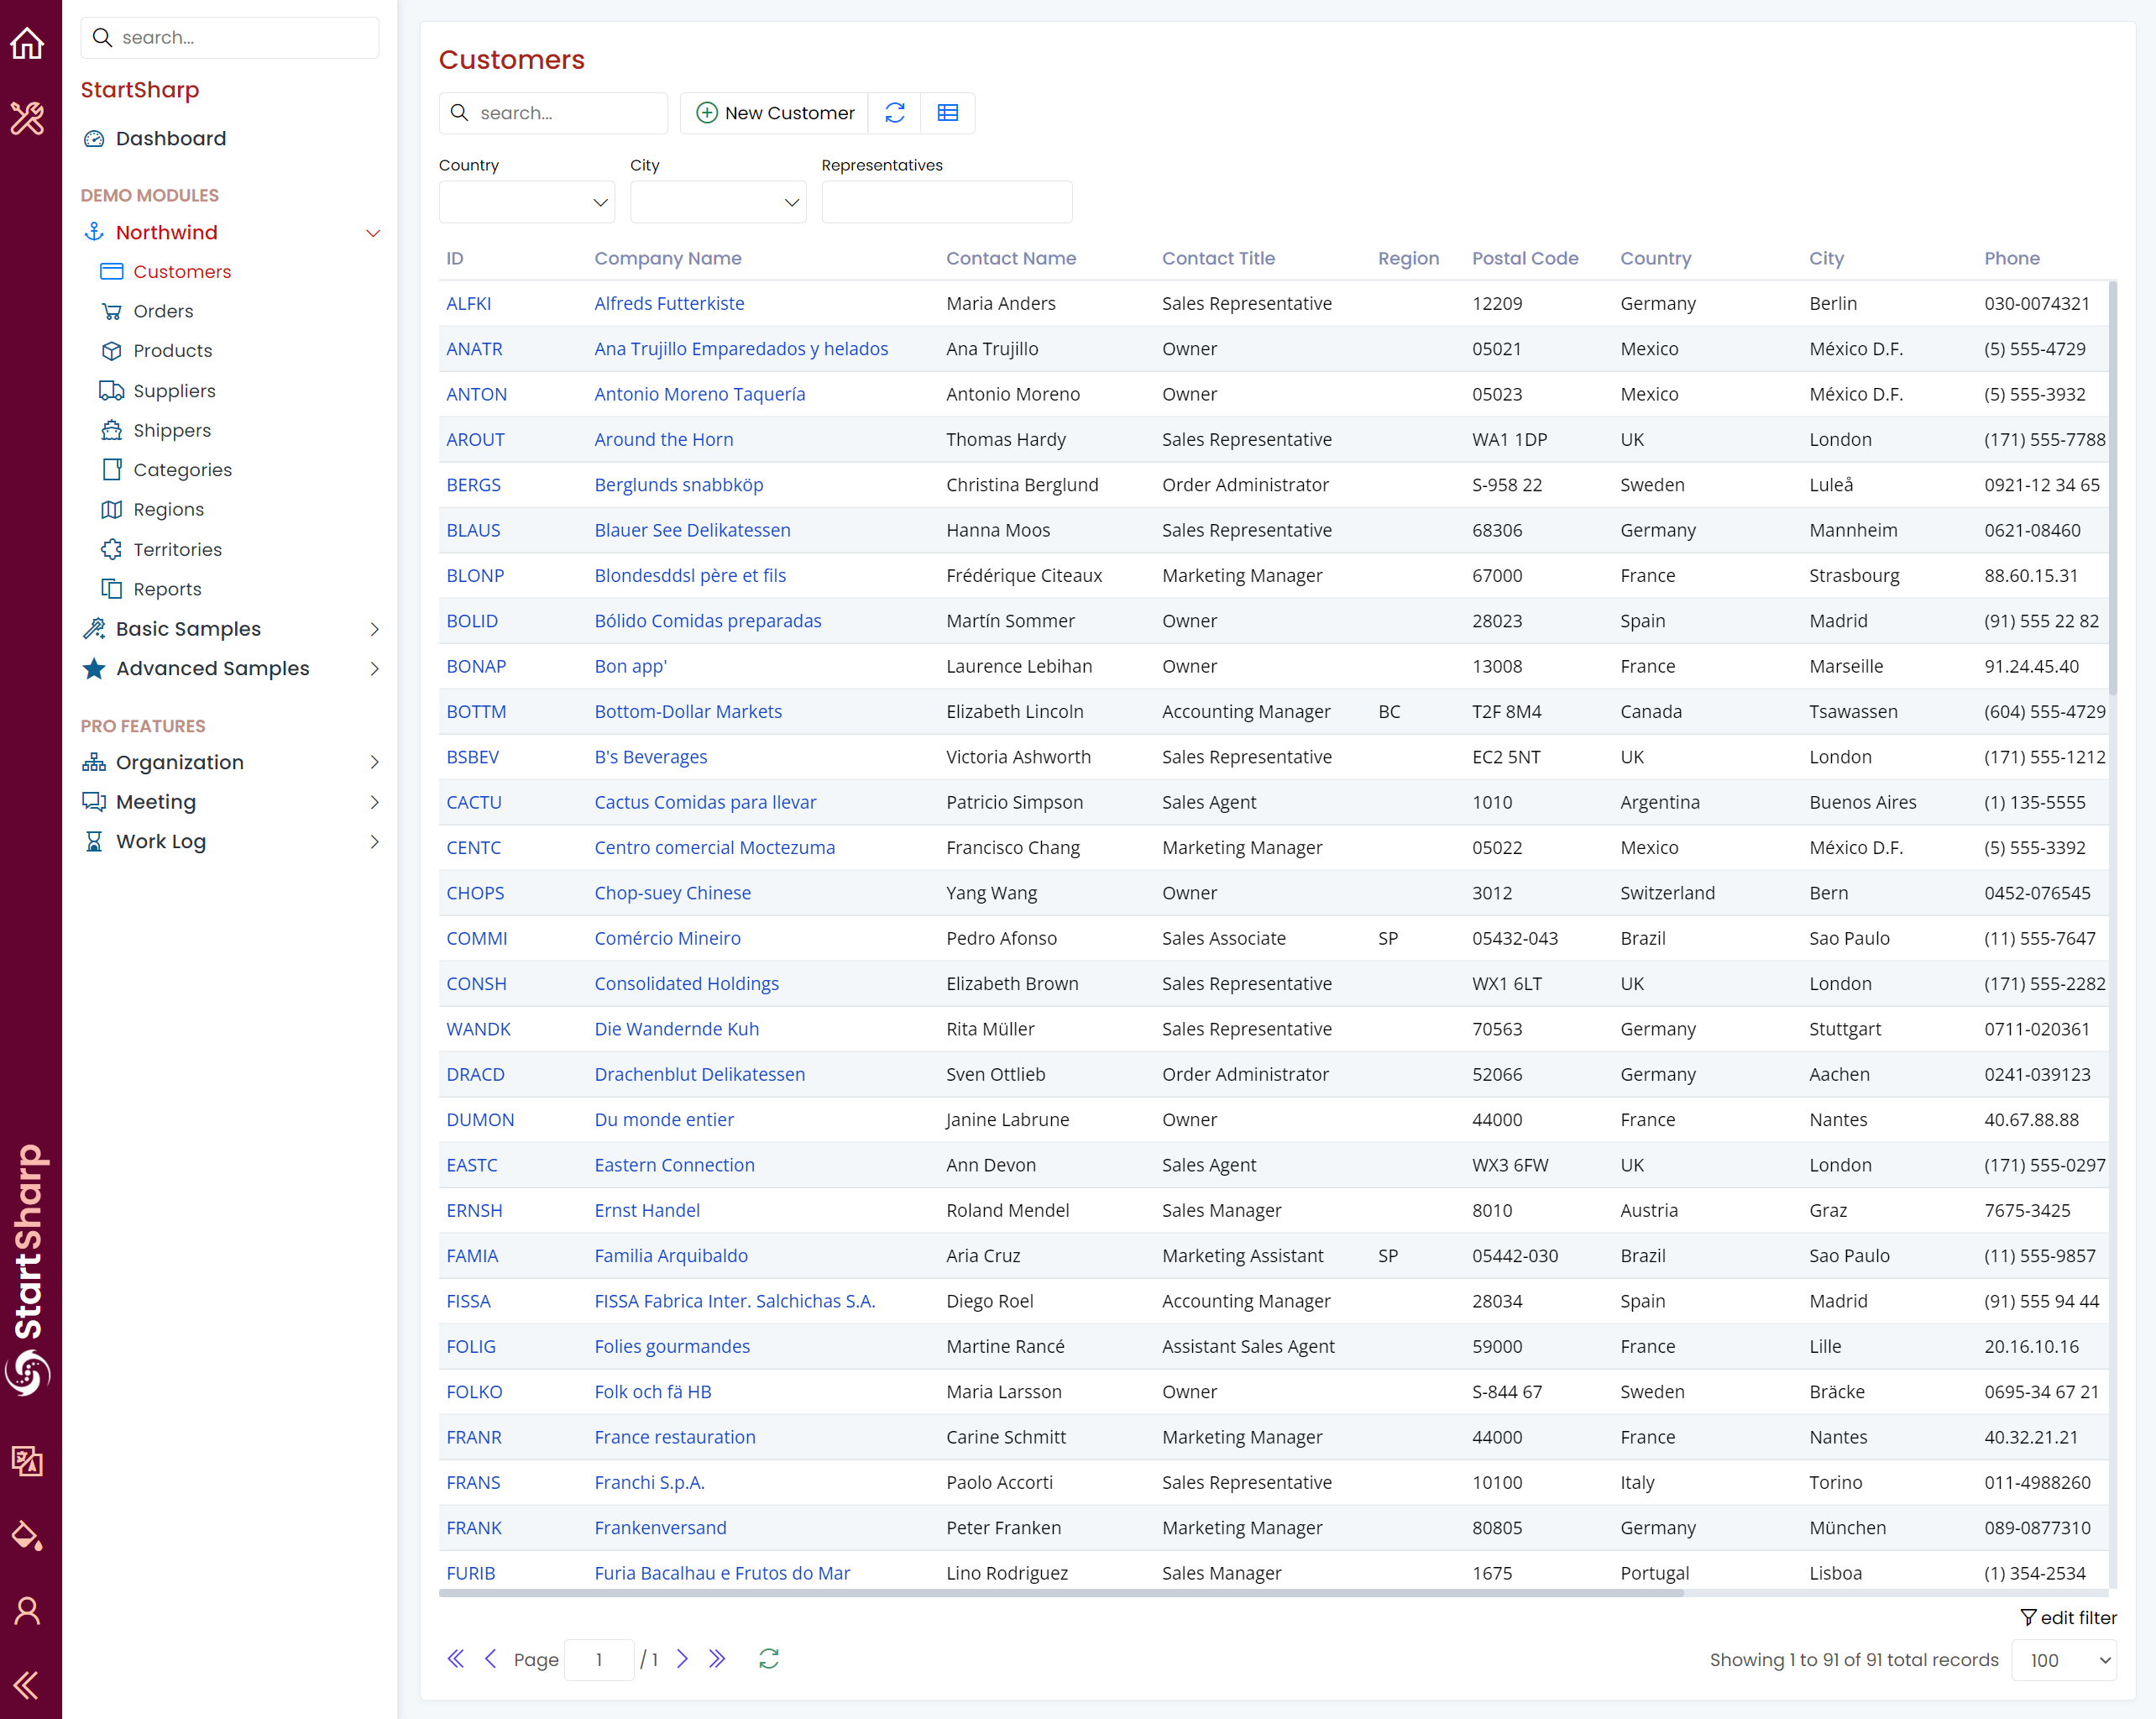The width and height of the screenshot is (2156, 1719).
Task: Open the theme paint bucket icon
Action: pos(28,1536)
